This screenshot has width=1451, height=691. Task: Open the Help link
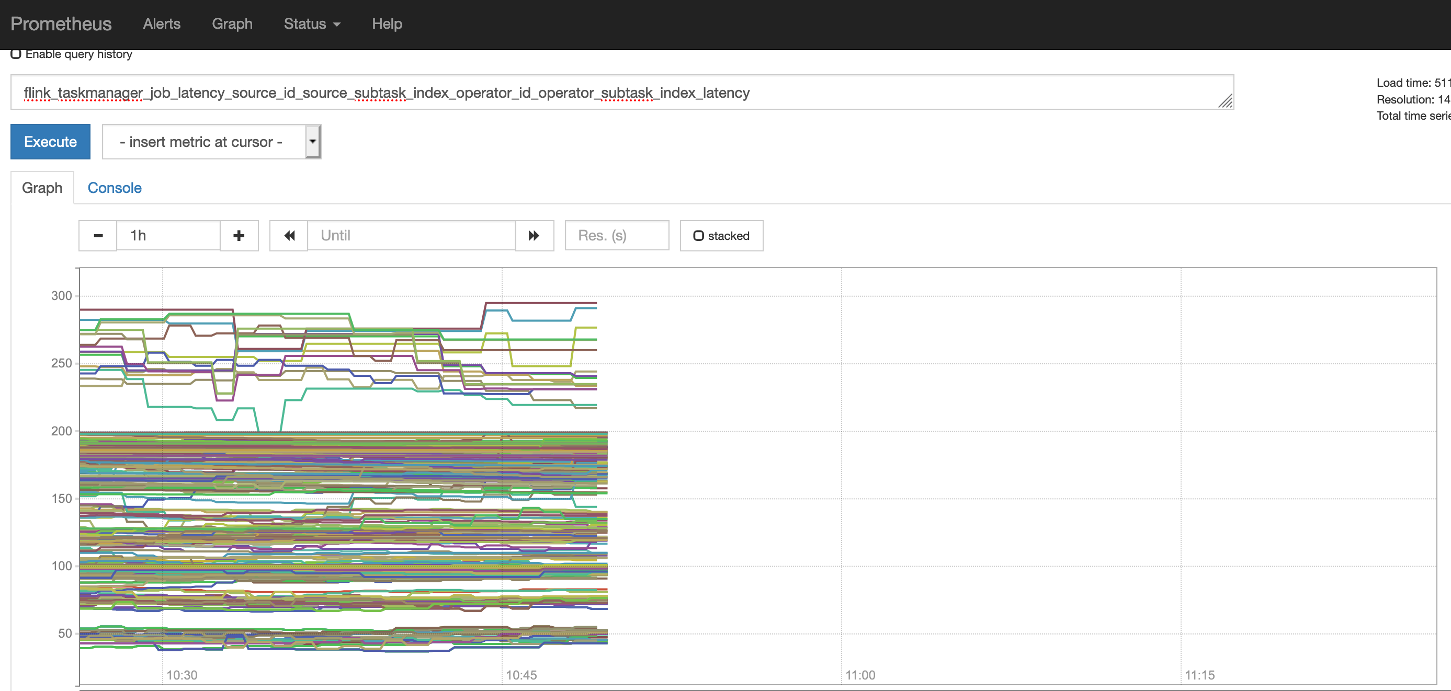point(387,24)
